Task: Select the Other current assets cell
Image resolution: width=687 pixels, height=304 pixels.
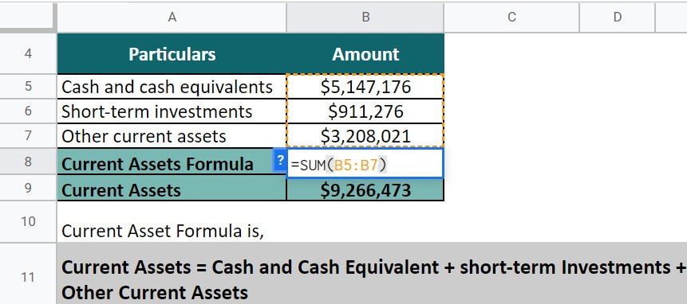Action: tap(172, 136)
